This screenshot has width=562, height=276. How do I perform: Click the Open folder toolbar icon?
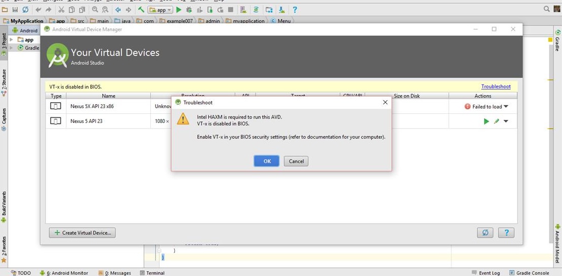(6, 10)
